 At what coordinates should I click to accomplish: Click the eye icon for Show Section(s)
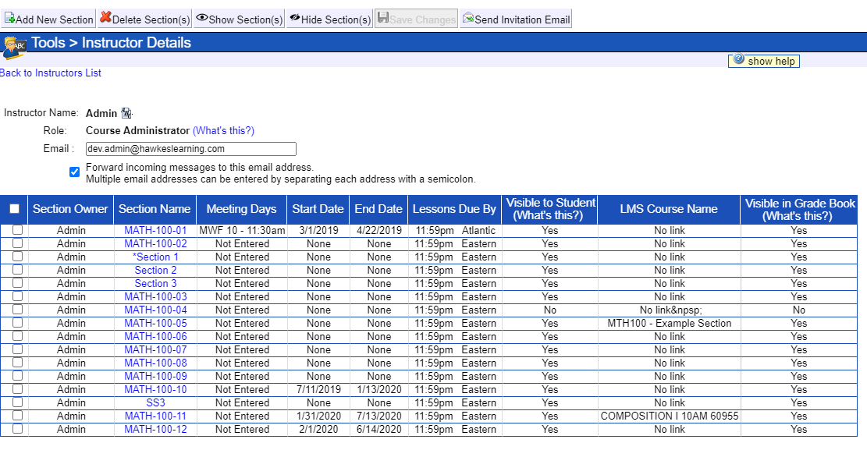coord(201,18)
